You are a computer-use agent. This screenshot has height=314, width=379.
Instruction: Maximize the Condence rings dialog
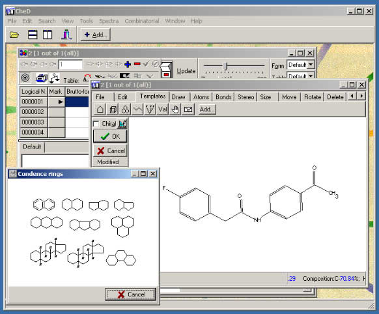click(x=143, y=173)
